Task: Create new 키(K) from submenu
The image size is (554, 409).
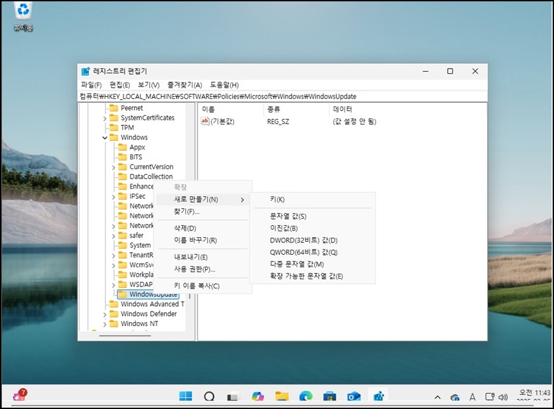Action: pyautogui.click(x=313, y=200)
